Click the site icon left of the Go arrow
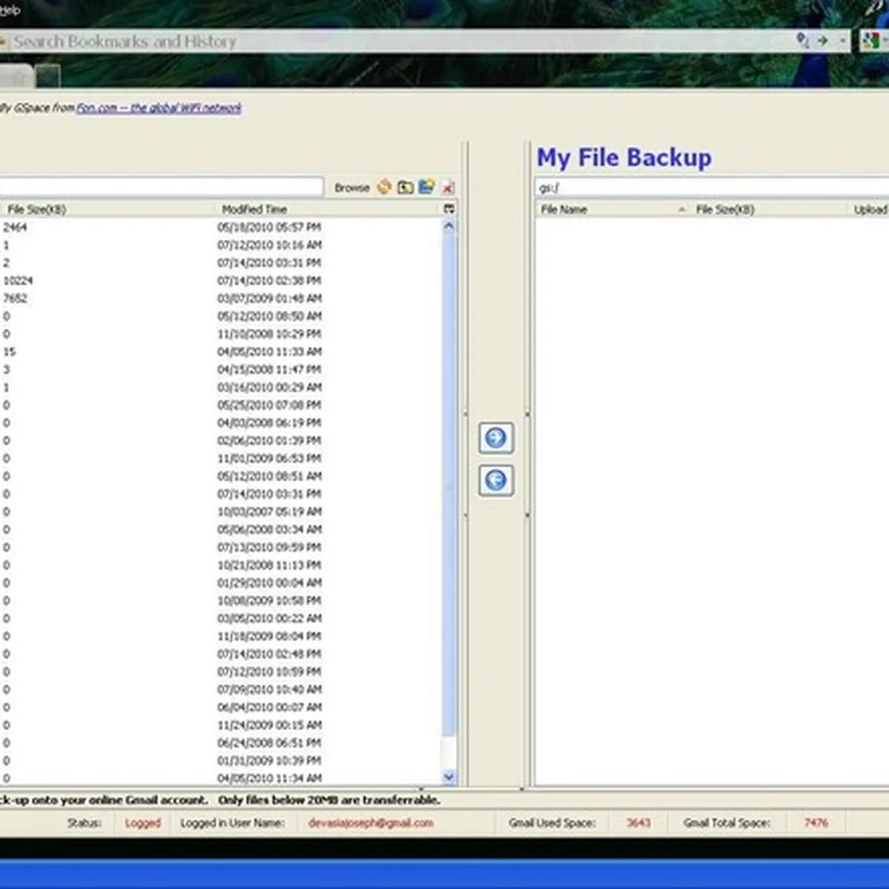This screenshot has width=889, height=889. (x=802, y=40)
